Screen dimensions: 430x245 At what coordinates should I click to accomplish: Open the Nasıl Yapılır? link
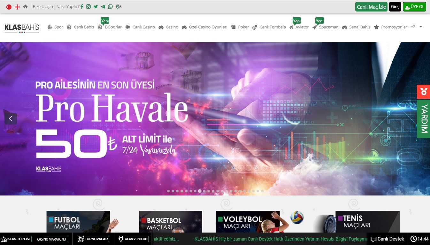[x=68, y=7]
